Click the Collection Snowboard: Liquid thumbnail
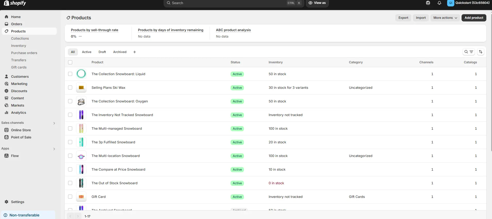 point(81,74)
